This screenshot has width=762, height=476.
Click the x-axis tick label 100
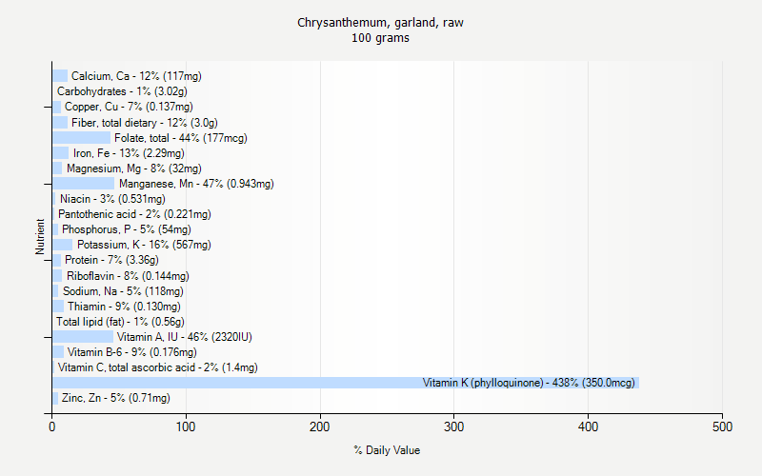186,426
